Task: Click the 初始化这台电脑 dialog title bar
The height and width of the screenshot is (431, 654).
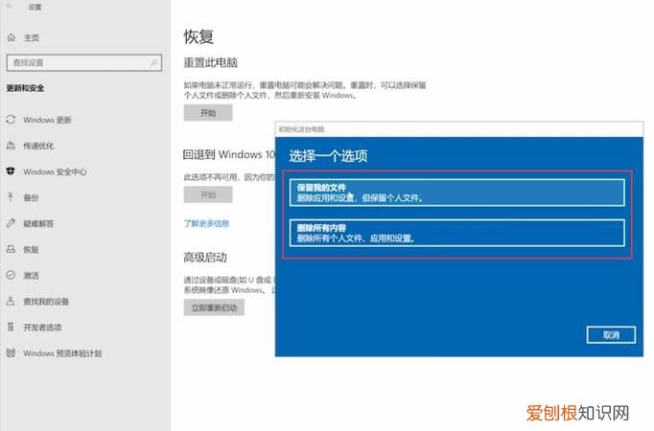Action: (x=459, y=129)
